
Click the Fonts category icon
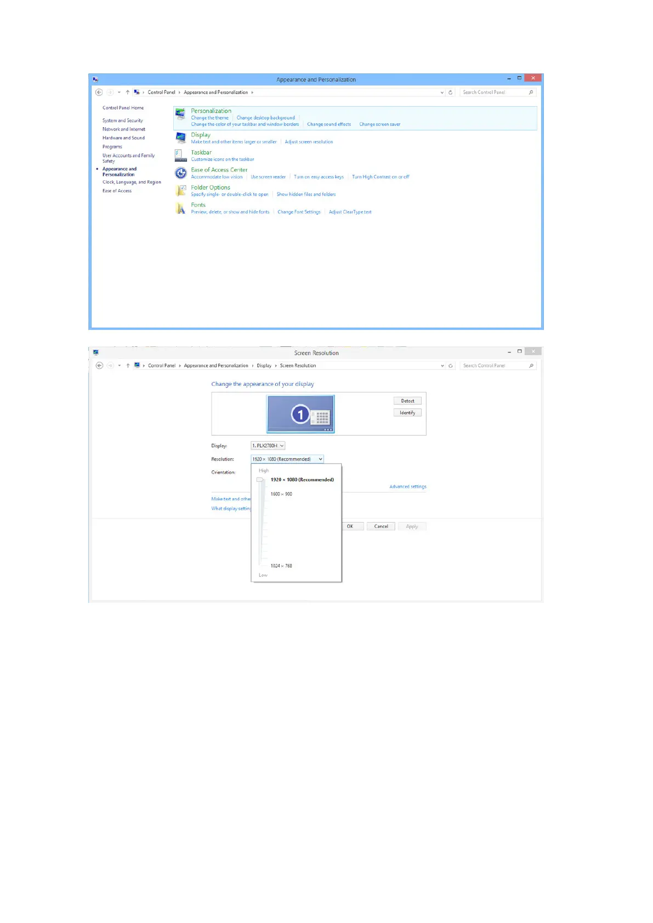coord(180,208)
